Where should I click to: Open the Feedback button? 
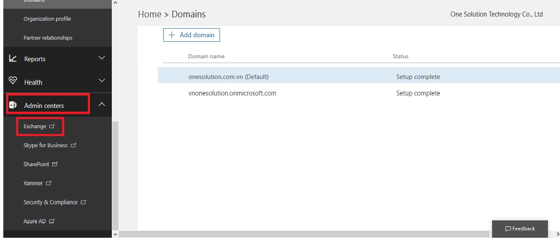pos(520,229)
